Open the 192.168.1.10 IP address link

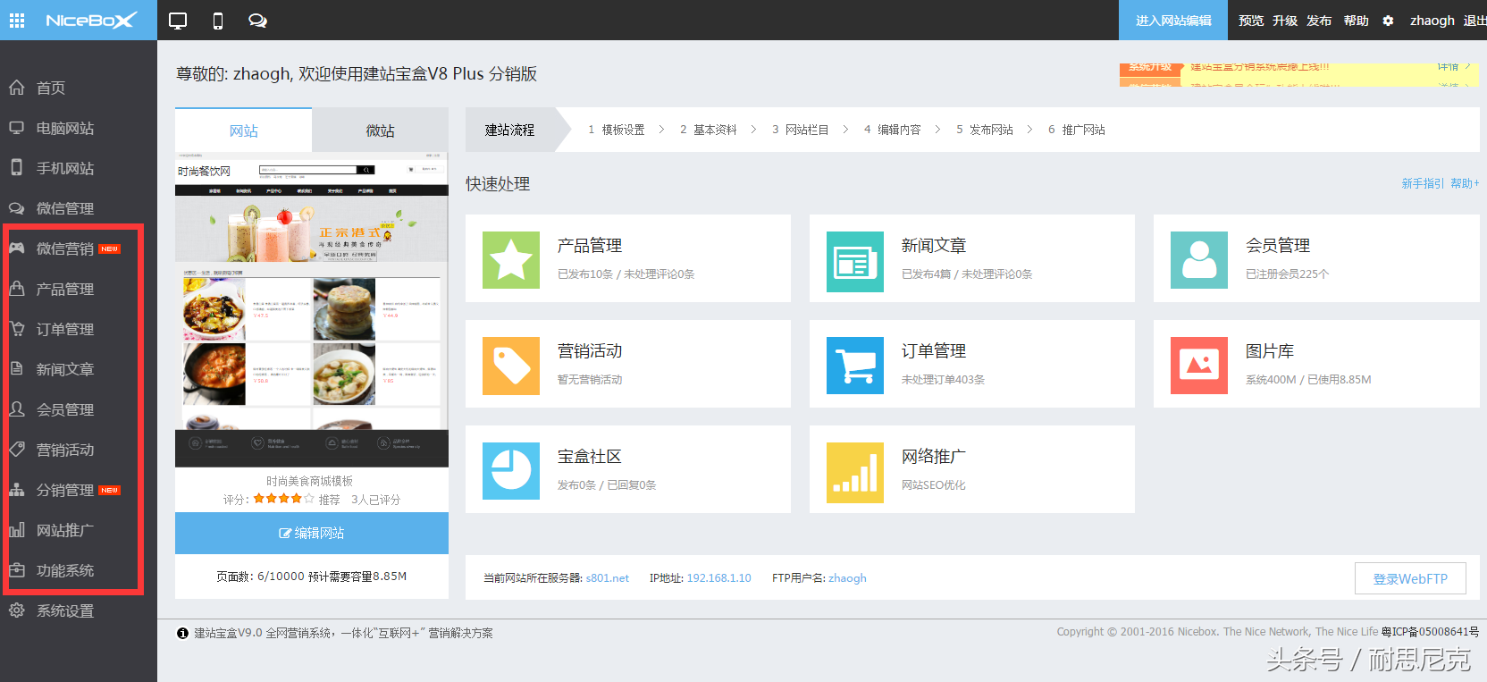[x=718, y=578]
